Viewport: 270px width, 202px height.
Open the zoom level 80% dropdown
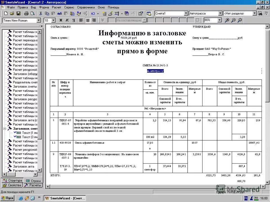pyautogui.click(x=219, y=20)
